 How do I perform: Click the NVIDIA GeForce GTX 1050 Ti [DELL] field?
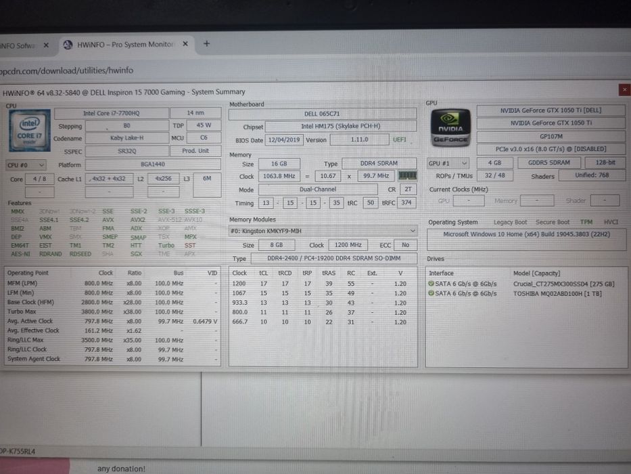pos(551,110)
